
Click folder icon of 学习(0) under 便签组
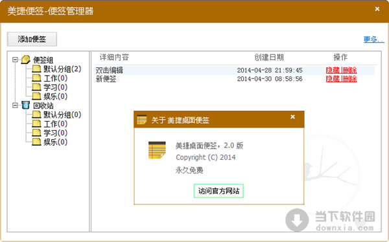click(36, 87)
